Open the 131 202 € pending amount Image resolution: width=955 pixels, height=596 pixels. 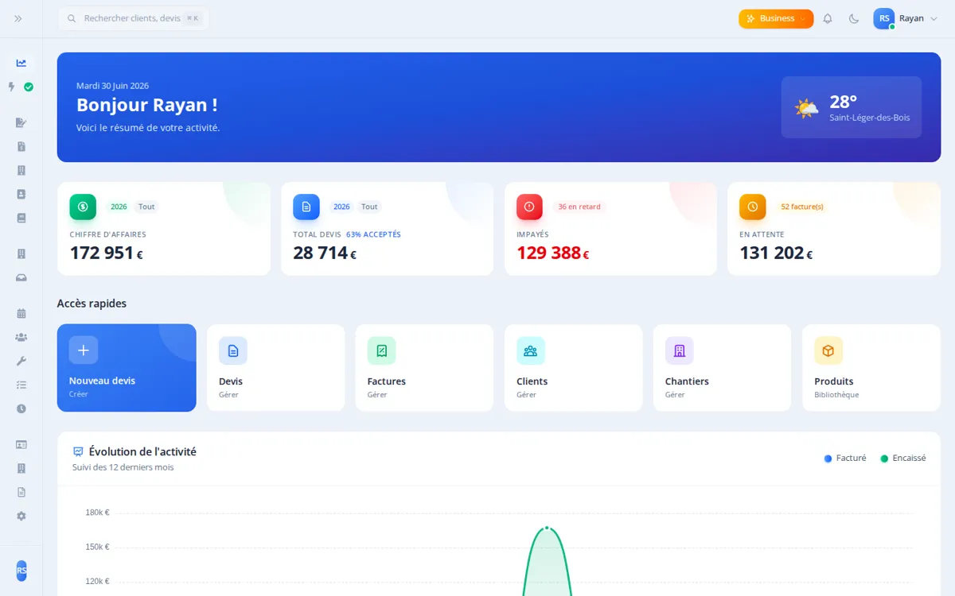[777, 253]
